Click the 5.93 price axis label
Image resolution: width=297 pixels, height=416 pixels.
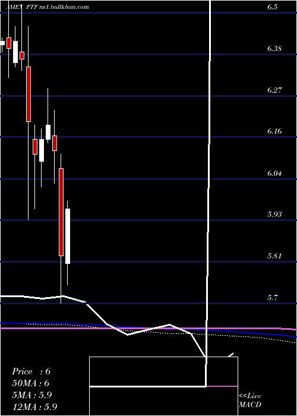(x=274, y=214)
